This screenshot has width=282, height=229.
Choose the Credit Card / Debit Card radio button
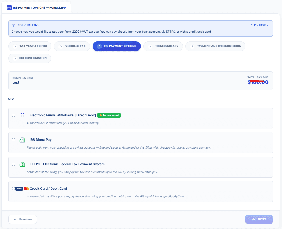[x=13, y=189]
